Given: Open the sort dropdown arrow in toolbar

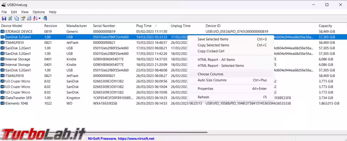Looking at the screenshot, I should (x=40, y=18).
